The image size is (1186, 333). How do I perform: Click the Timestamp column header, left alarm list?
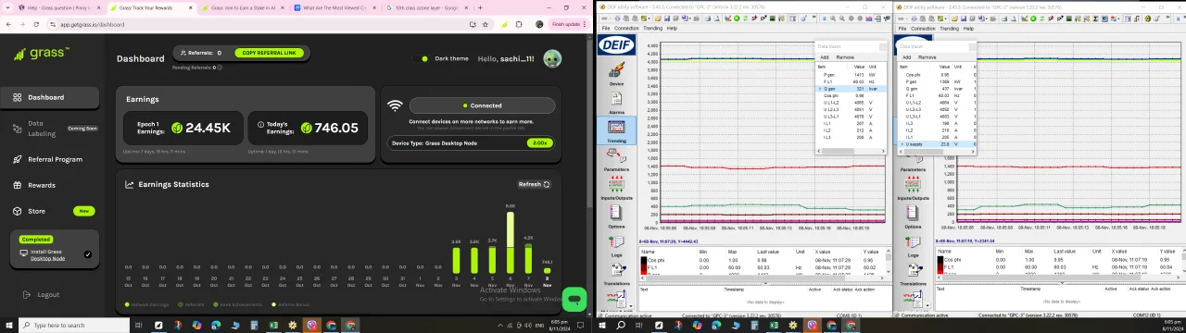point(734,290)
